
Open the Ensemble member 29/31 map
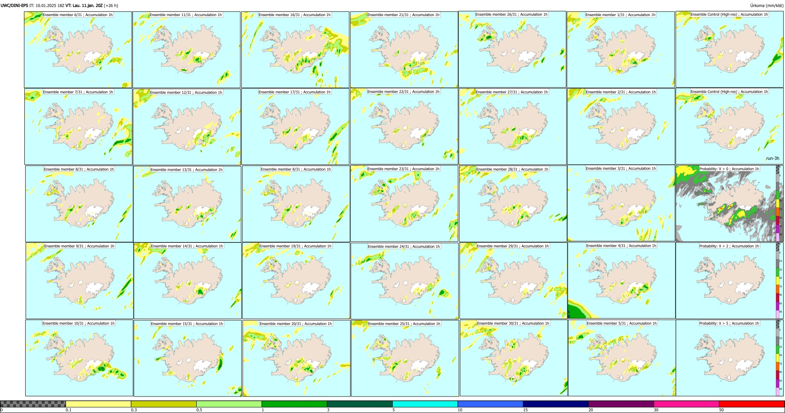point(514,281)
